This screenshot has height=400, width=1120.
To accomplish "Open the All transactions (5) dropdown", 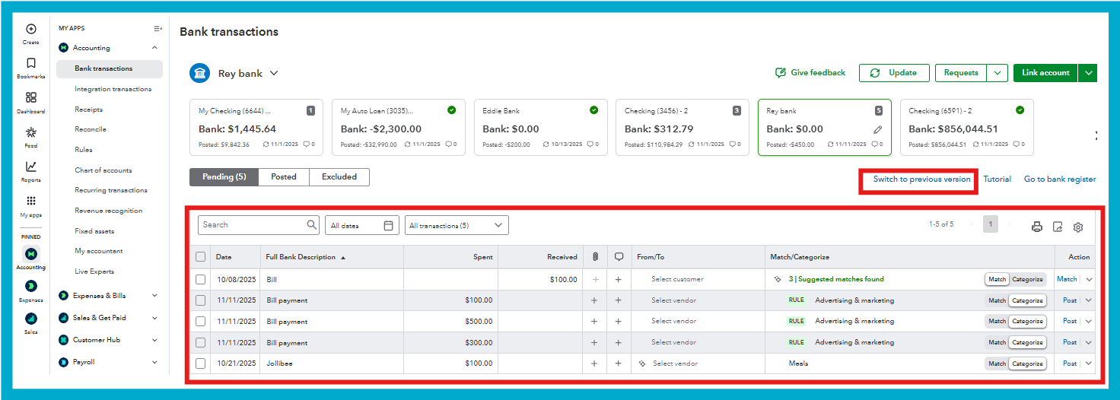I will [457, 225].
